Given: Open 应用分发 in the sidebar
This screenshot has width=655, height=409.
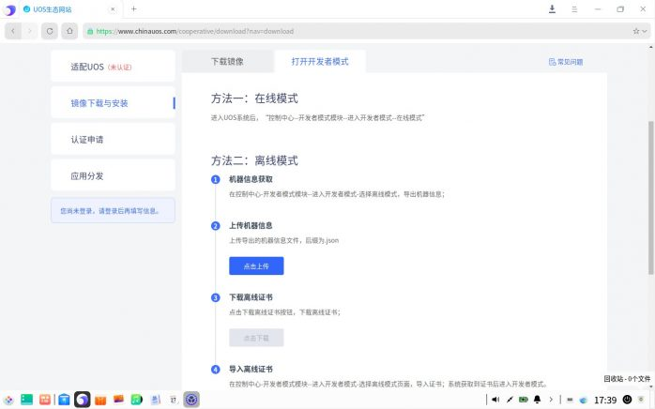Looking at the screenshot, I should [113, 175].
